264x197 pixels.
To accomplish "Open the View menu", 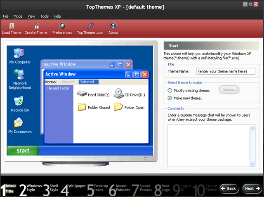I will click(31, 16).
